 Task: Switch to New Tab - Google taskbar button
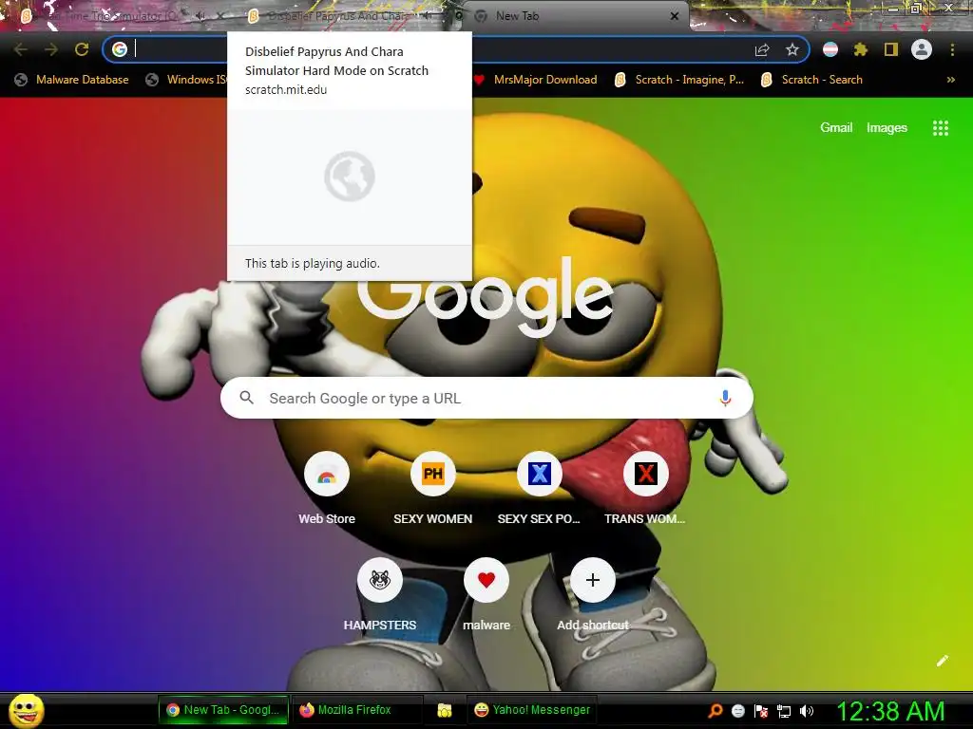point(223,710)
